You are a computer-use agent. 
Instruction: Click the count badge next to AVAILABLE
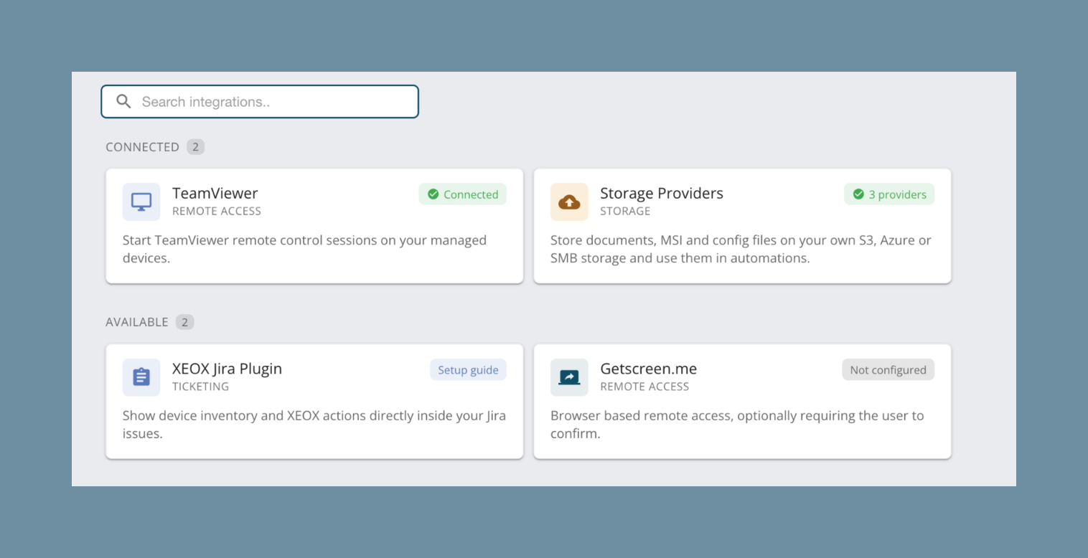pos(184,322)
